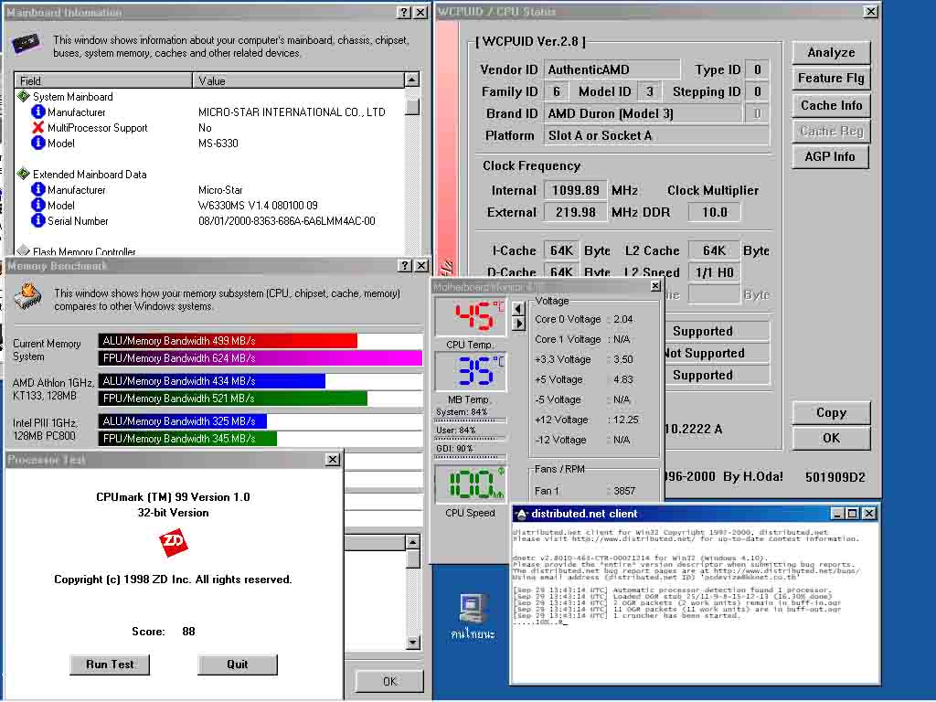Click info icon next to Serial Number
Screen dimensions: 936x702
click(38, 220)
